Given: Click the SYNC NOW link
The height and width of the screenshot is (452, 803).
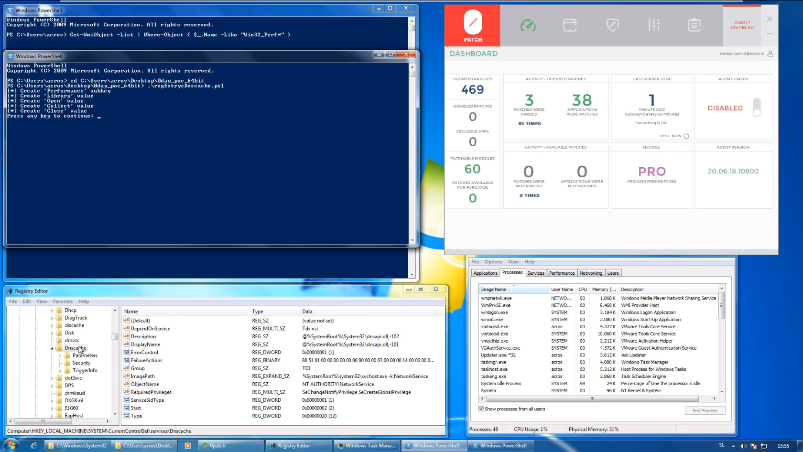Looking at the screenshot, I should pyautogui.click(x=670, y=136).
